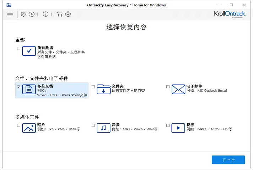This screenshot has width=253, height=170.
Task: Uncheck the 办公文档 checkbox
Action: pos(18,87)
